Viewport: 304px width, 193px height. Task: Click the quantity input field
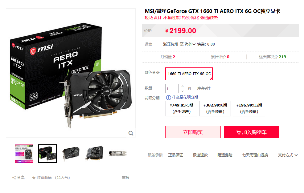[172, 88]
